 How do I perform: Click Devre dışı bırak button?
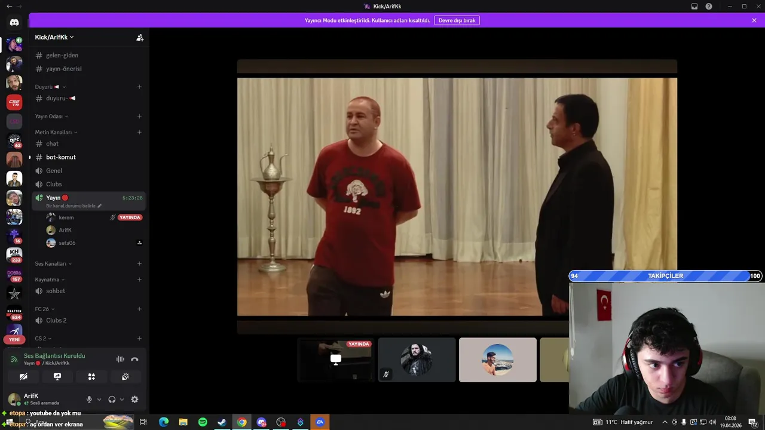[x=457, y=20]
